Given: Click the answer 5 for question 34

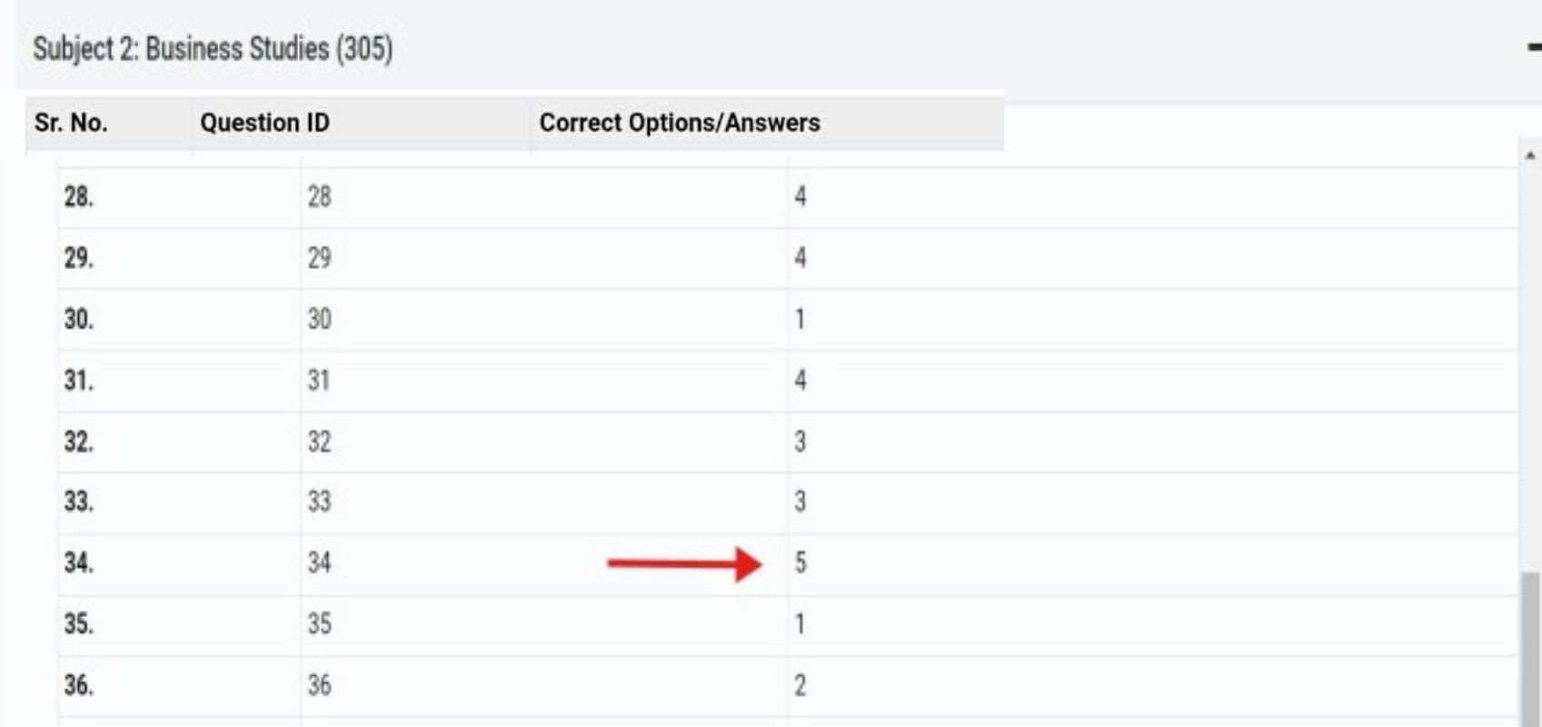Looking at the screenshot, I should tap(800, 563).
